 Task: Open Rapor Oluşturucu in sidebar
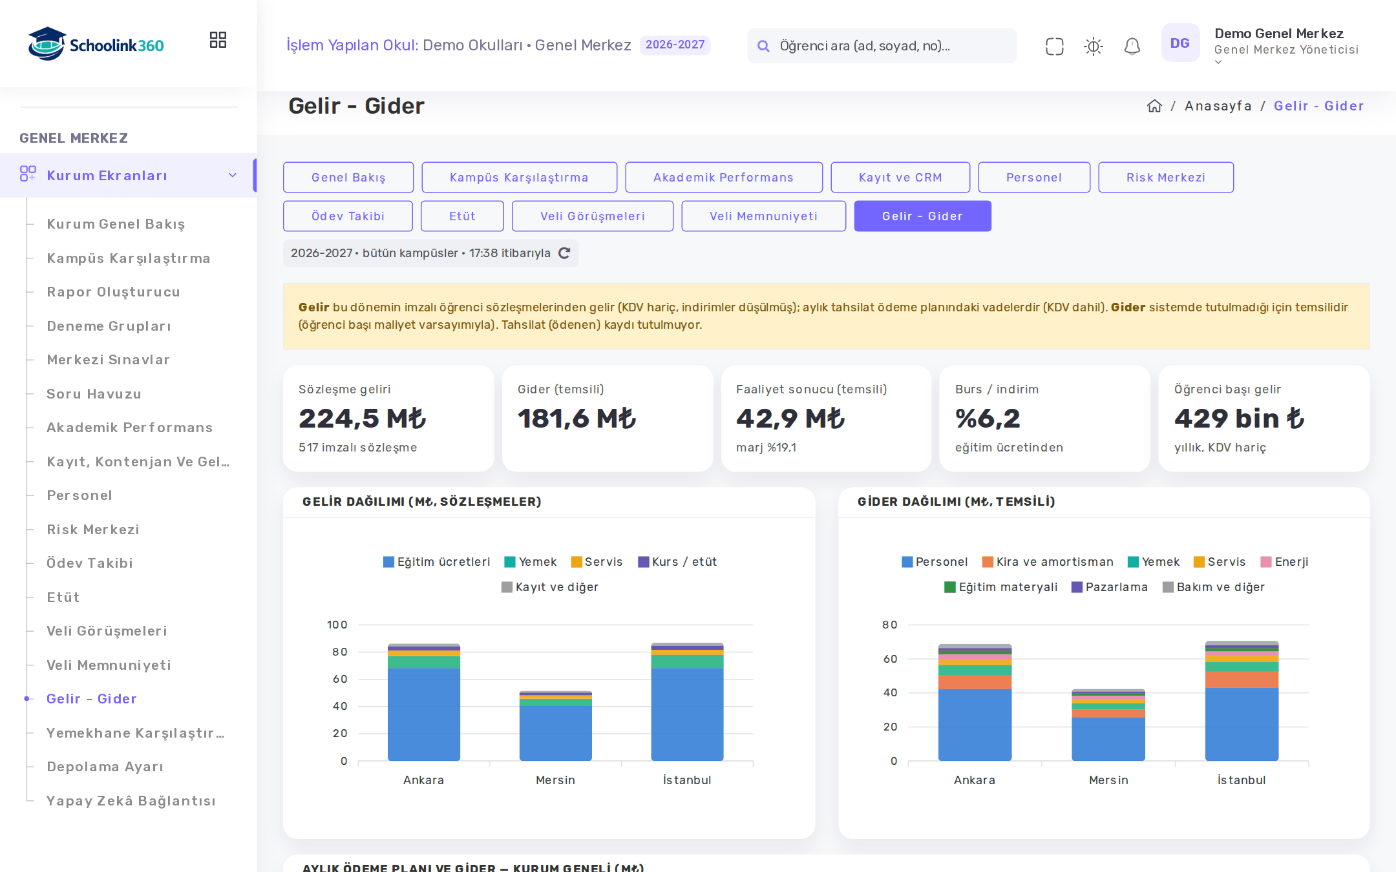point(114,292)
